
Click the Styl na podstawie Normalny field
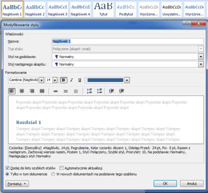[125, 56]
